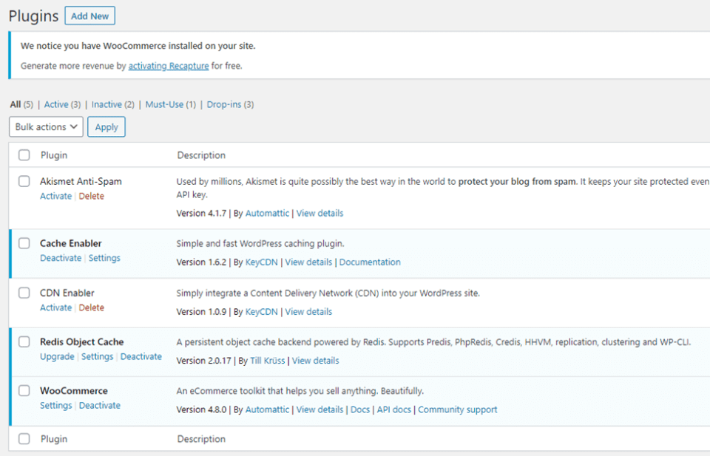Image resolution: width=710 pixels, height=456 pixels.
Task: Delete the CDN Enabler plugin
Action: point(92,308)
